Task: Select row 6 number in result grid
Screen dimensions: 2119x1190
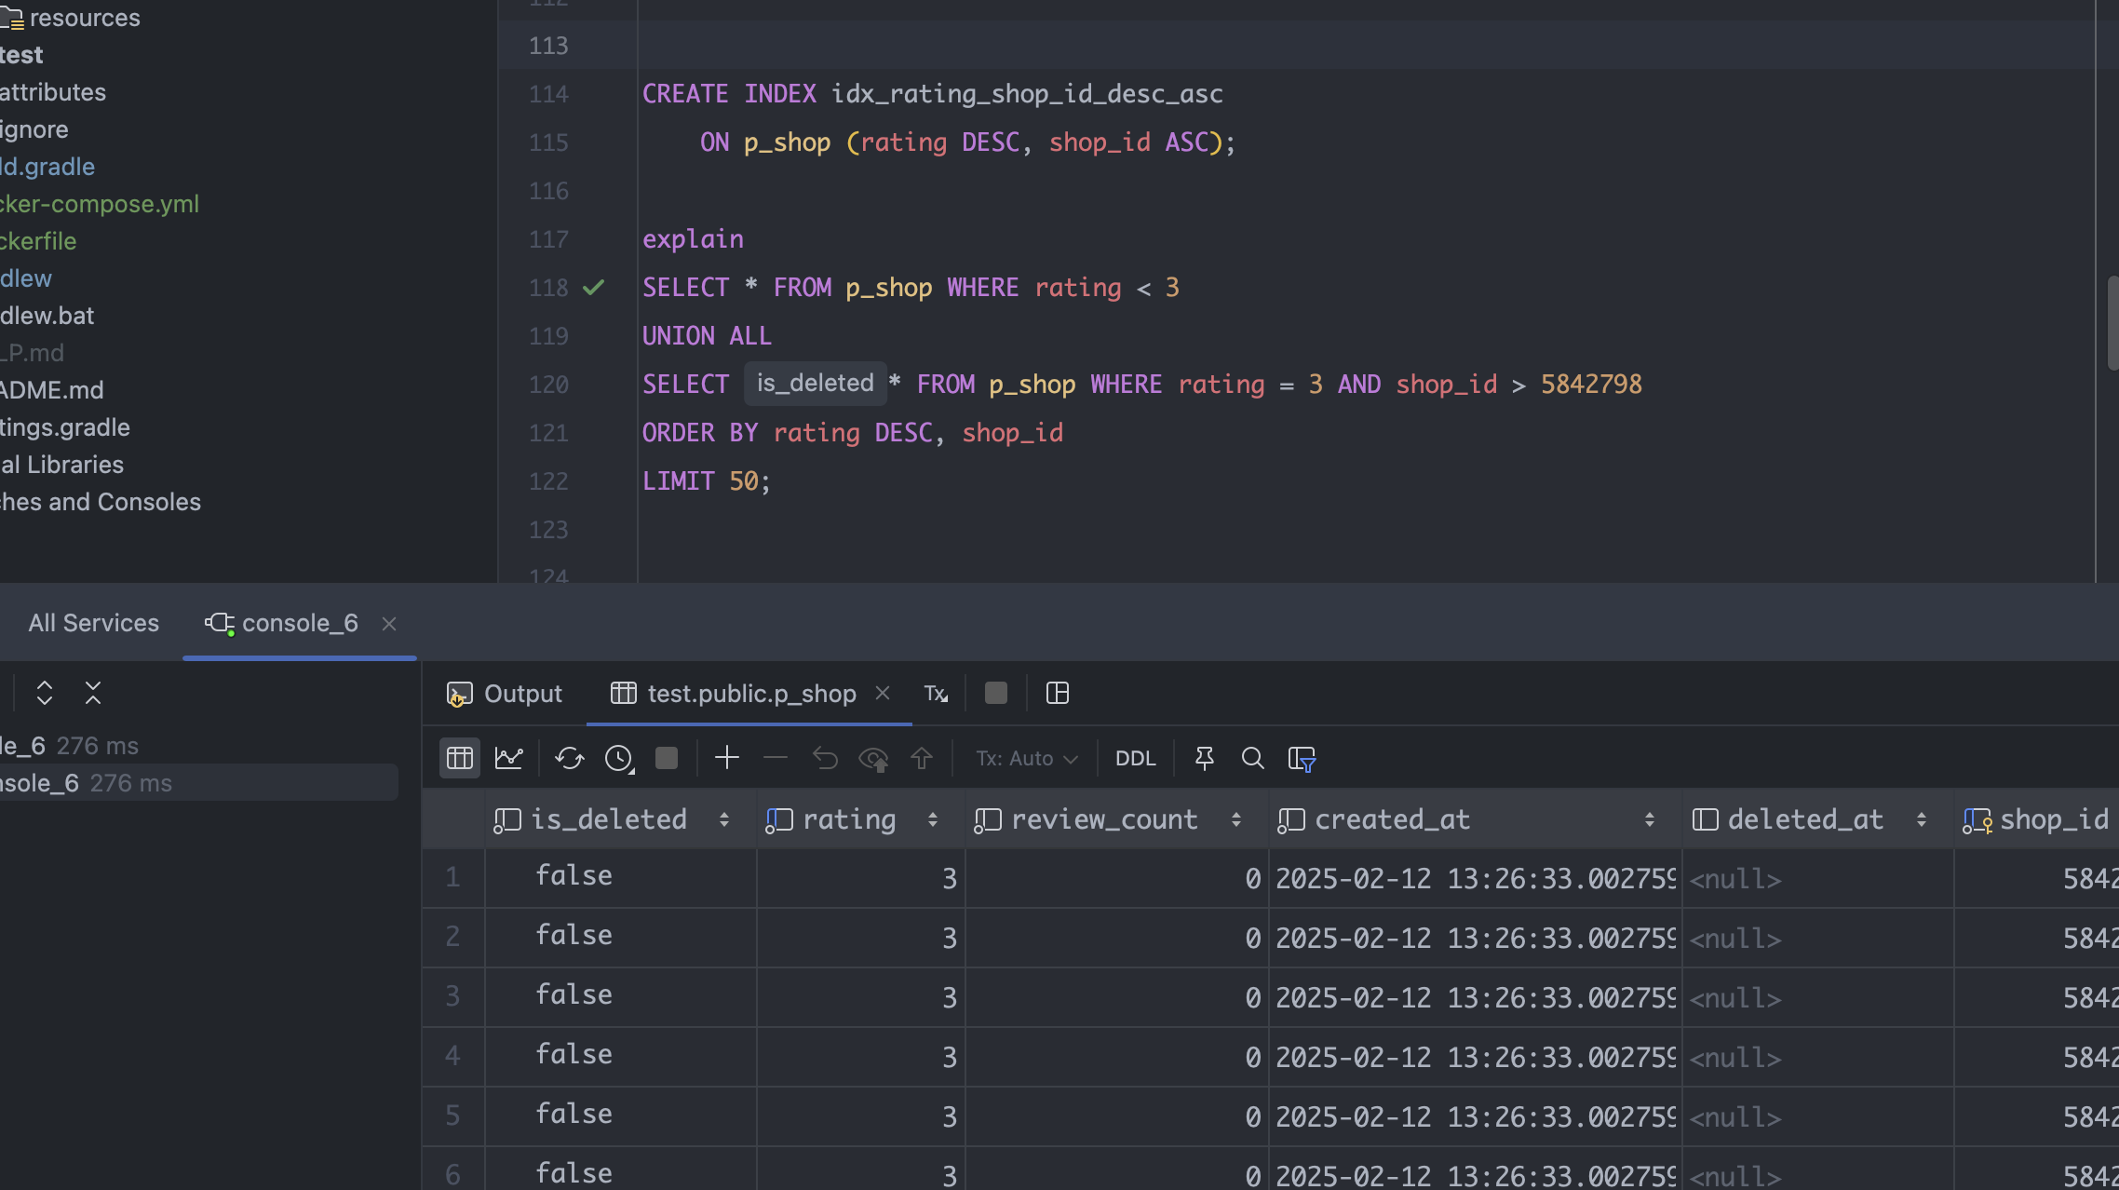Action: point(452,1173)
